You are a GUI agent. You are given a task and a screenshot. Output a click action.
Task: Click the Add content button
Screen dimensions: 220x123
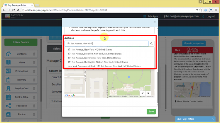pos(56,101)
